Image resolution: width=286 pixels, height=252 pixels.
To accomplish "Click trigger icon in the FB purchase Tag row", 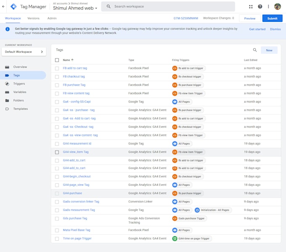I will (x=175, y=85).
